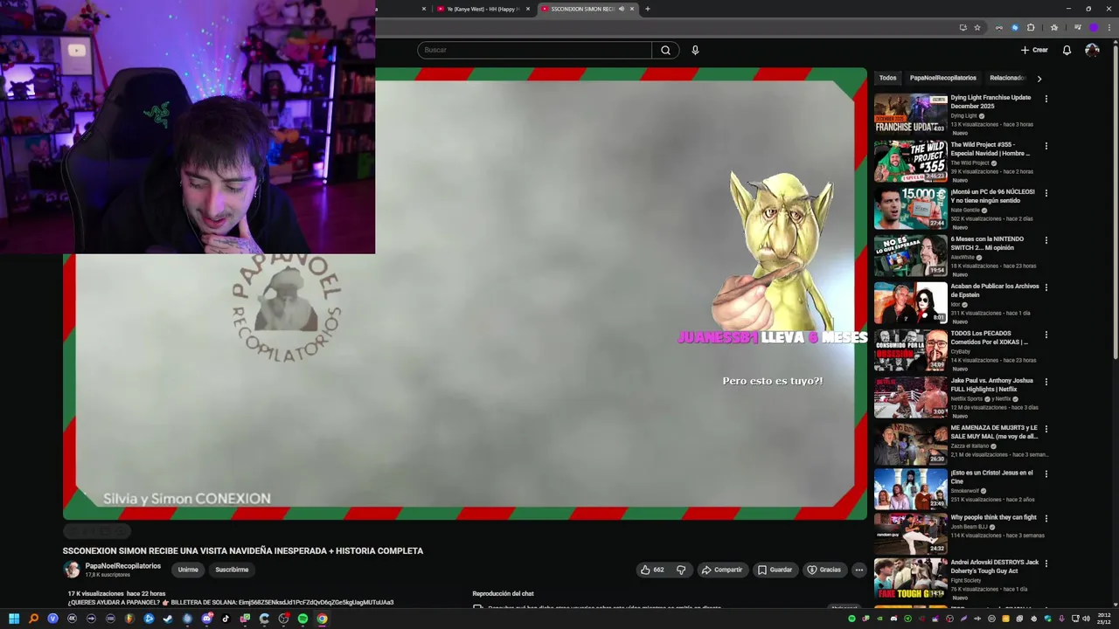1119x629 pixels.
Task: Select the Todos filter chip
Action: tap(887, 78)
